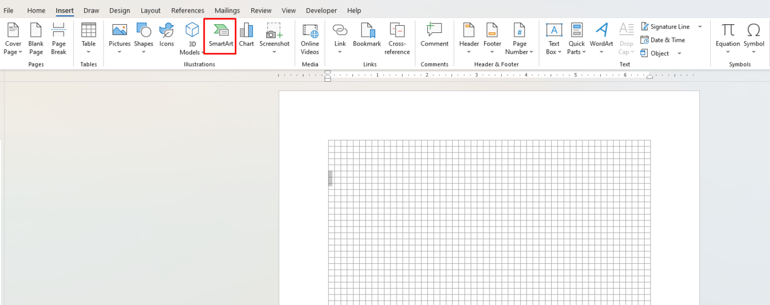Expand the Signature Line dropdown arrow
This screenshot has width=770, height=305.
coord(700,27)
